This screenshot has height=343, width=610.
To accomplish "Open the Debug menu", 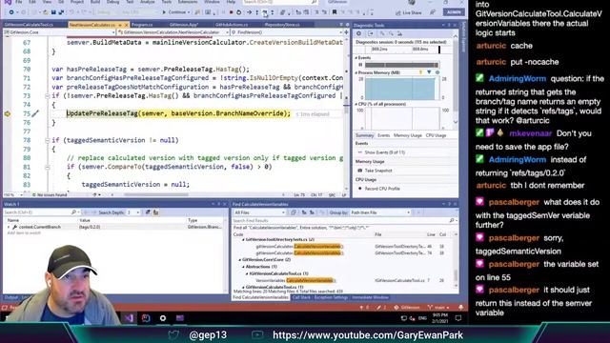I will (112, 2).
